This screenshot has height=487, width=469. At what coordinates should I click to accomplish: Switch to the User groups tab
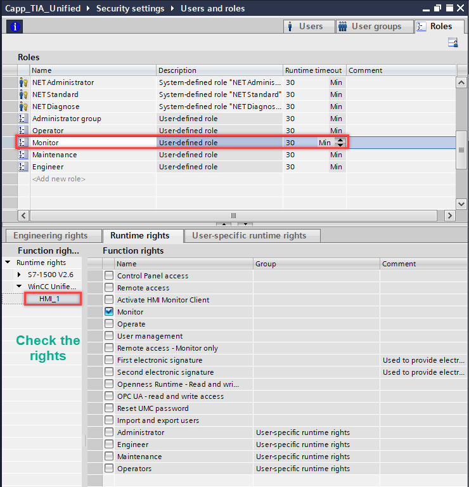(x=371, y=27)
